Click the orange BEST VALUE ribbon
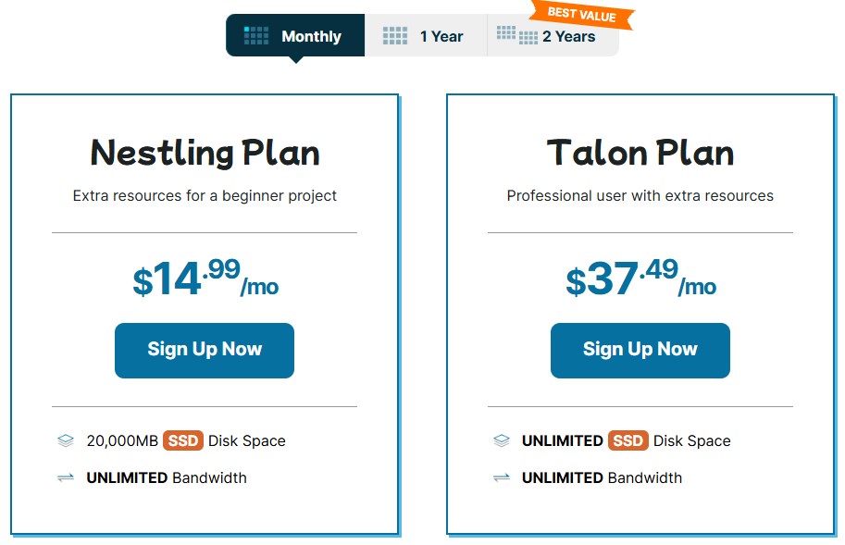The height and width of the screenshot is (545, 845). coord(583,15)
